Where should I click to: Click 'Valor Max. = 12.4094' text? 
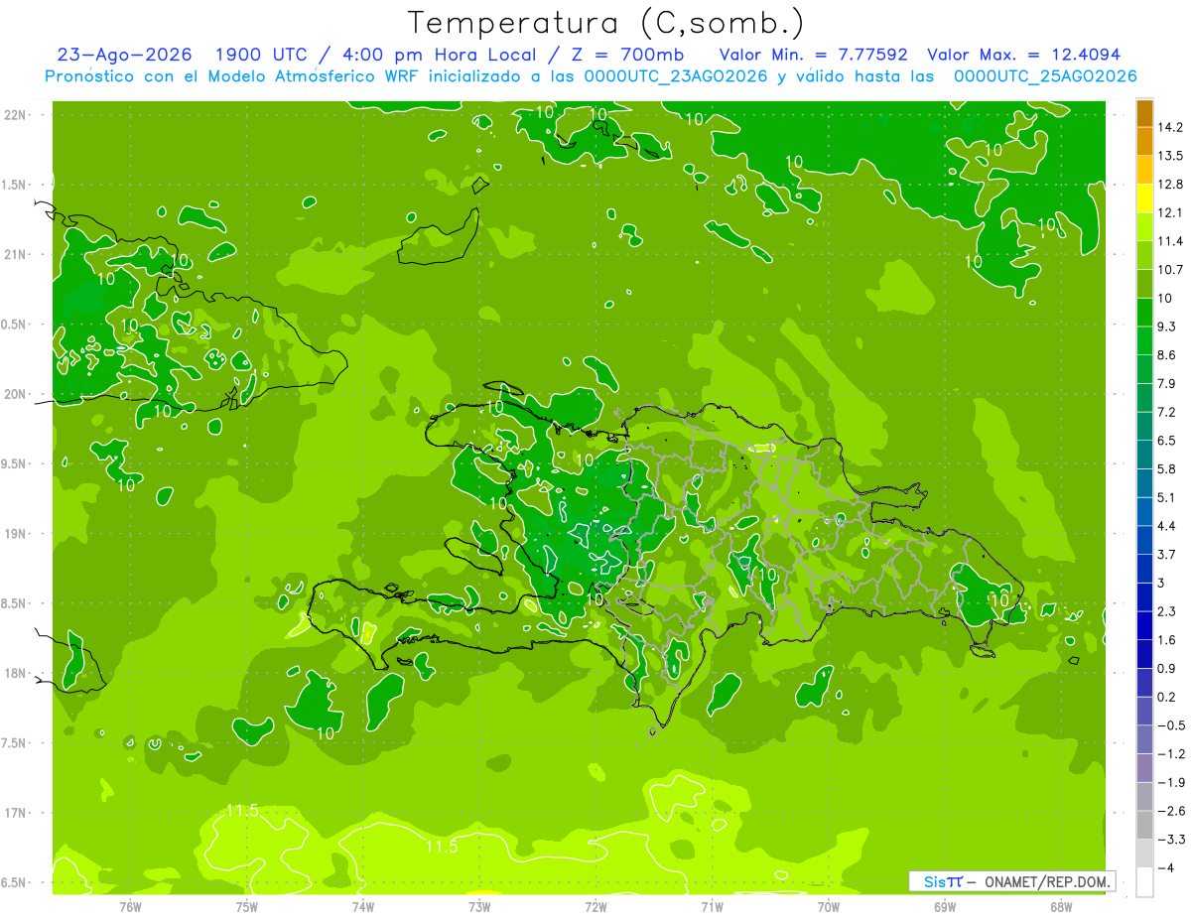1024,55
